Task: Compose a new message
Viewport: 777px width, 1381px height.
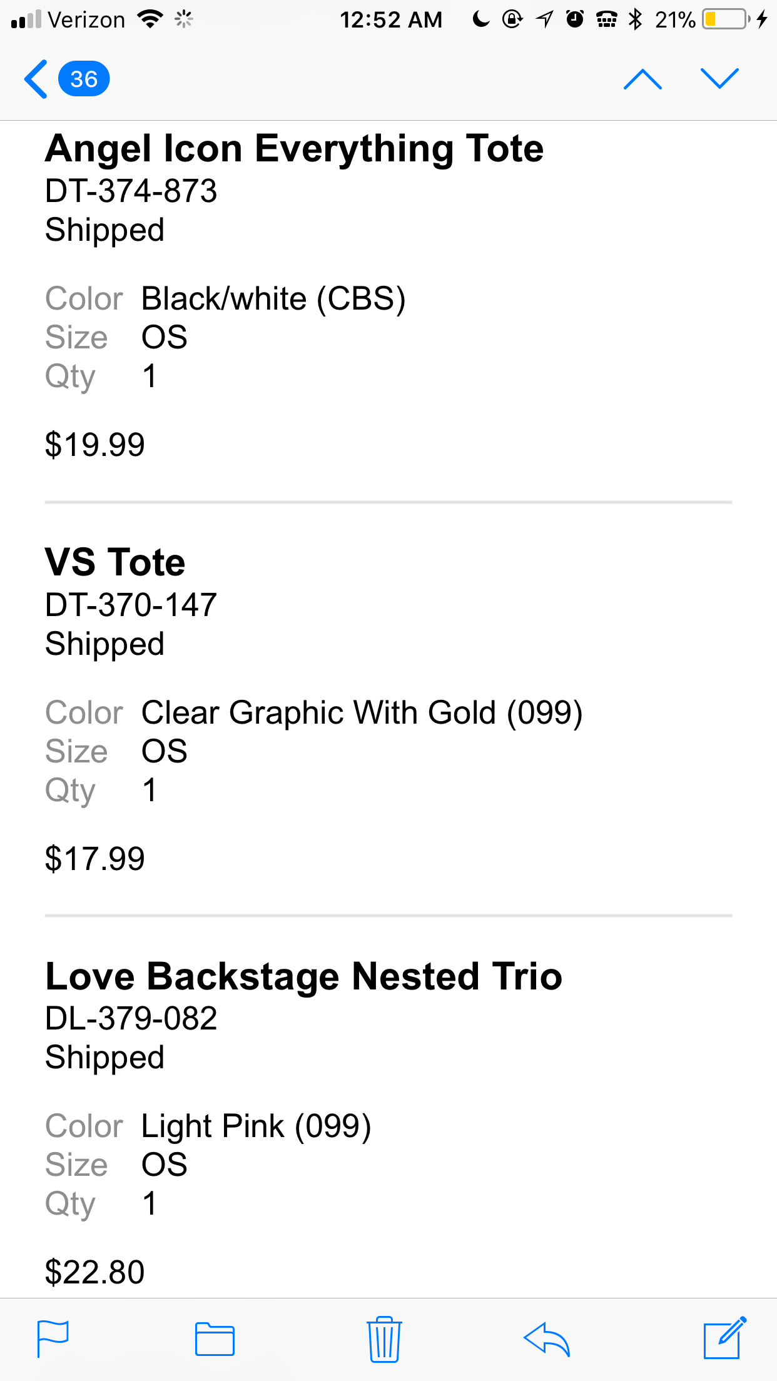Action: point(724,1338)
